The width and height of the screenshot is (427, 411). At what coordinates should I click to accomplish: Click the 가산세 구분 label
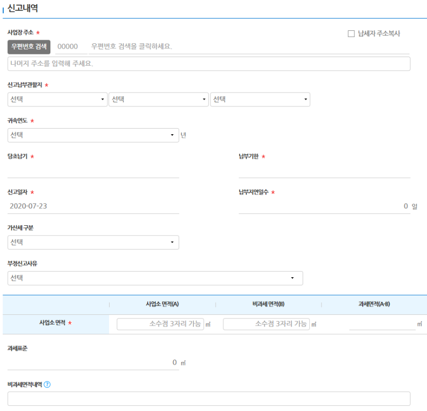(21, 228)
